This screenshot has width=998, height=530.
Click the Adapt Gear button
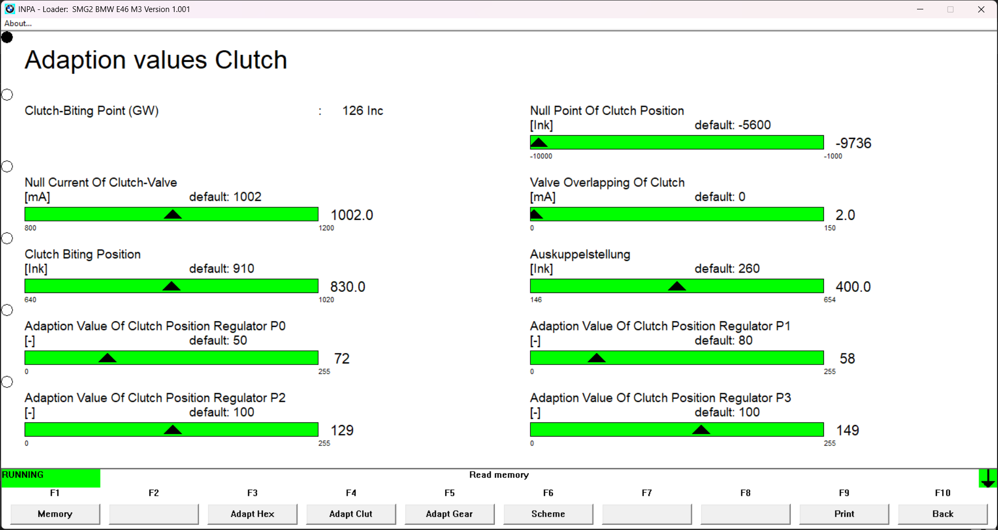(x=449, y=514)
